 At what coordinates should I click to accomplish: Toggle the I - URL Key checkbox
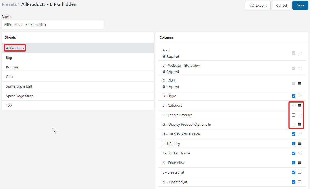(x=294, y=144)
